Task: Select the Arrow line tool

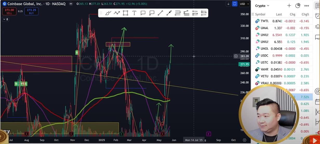Action: pyautogui.click(x=169, y=13)
